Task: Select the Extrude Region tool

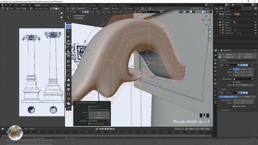Action: pyautogui.click(x=69, y=56)
